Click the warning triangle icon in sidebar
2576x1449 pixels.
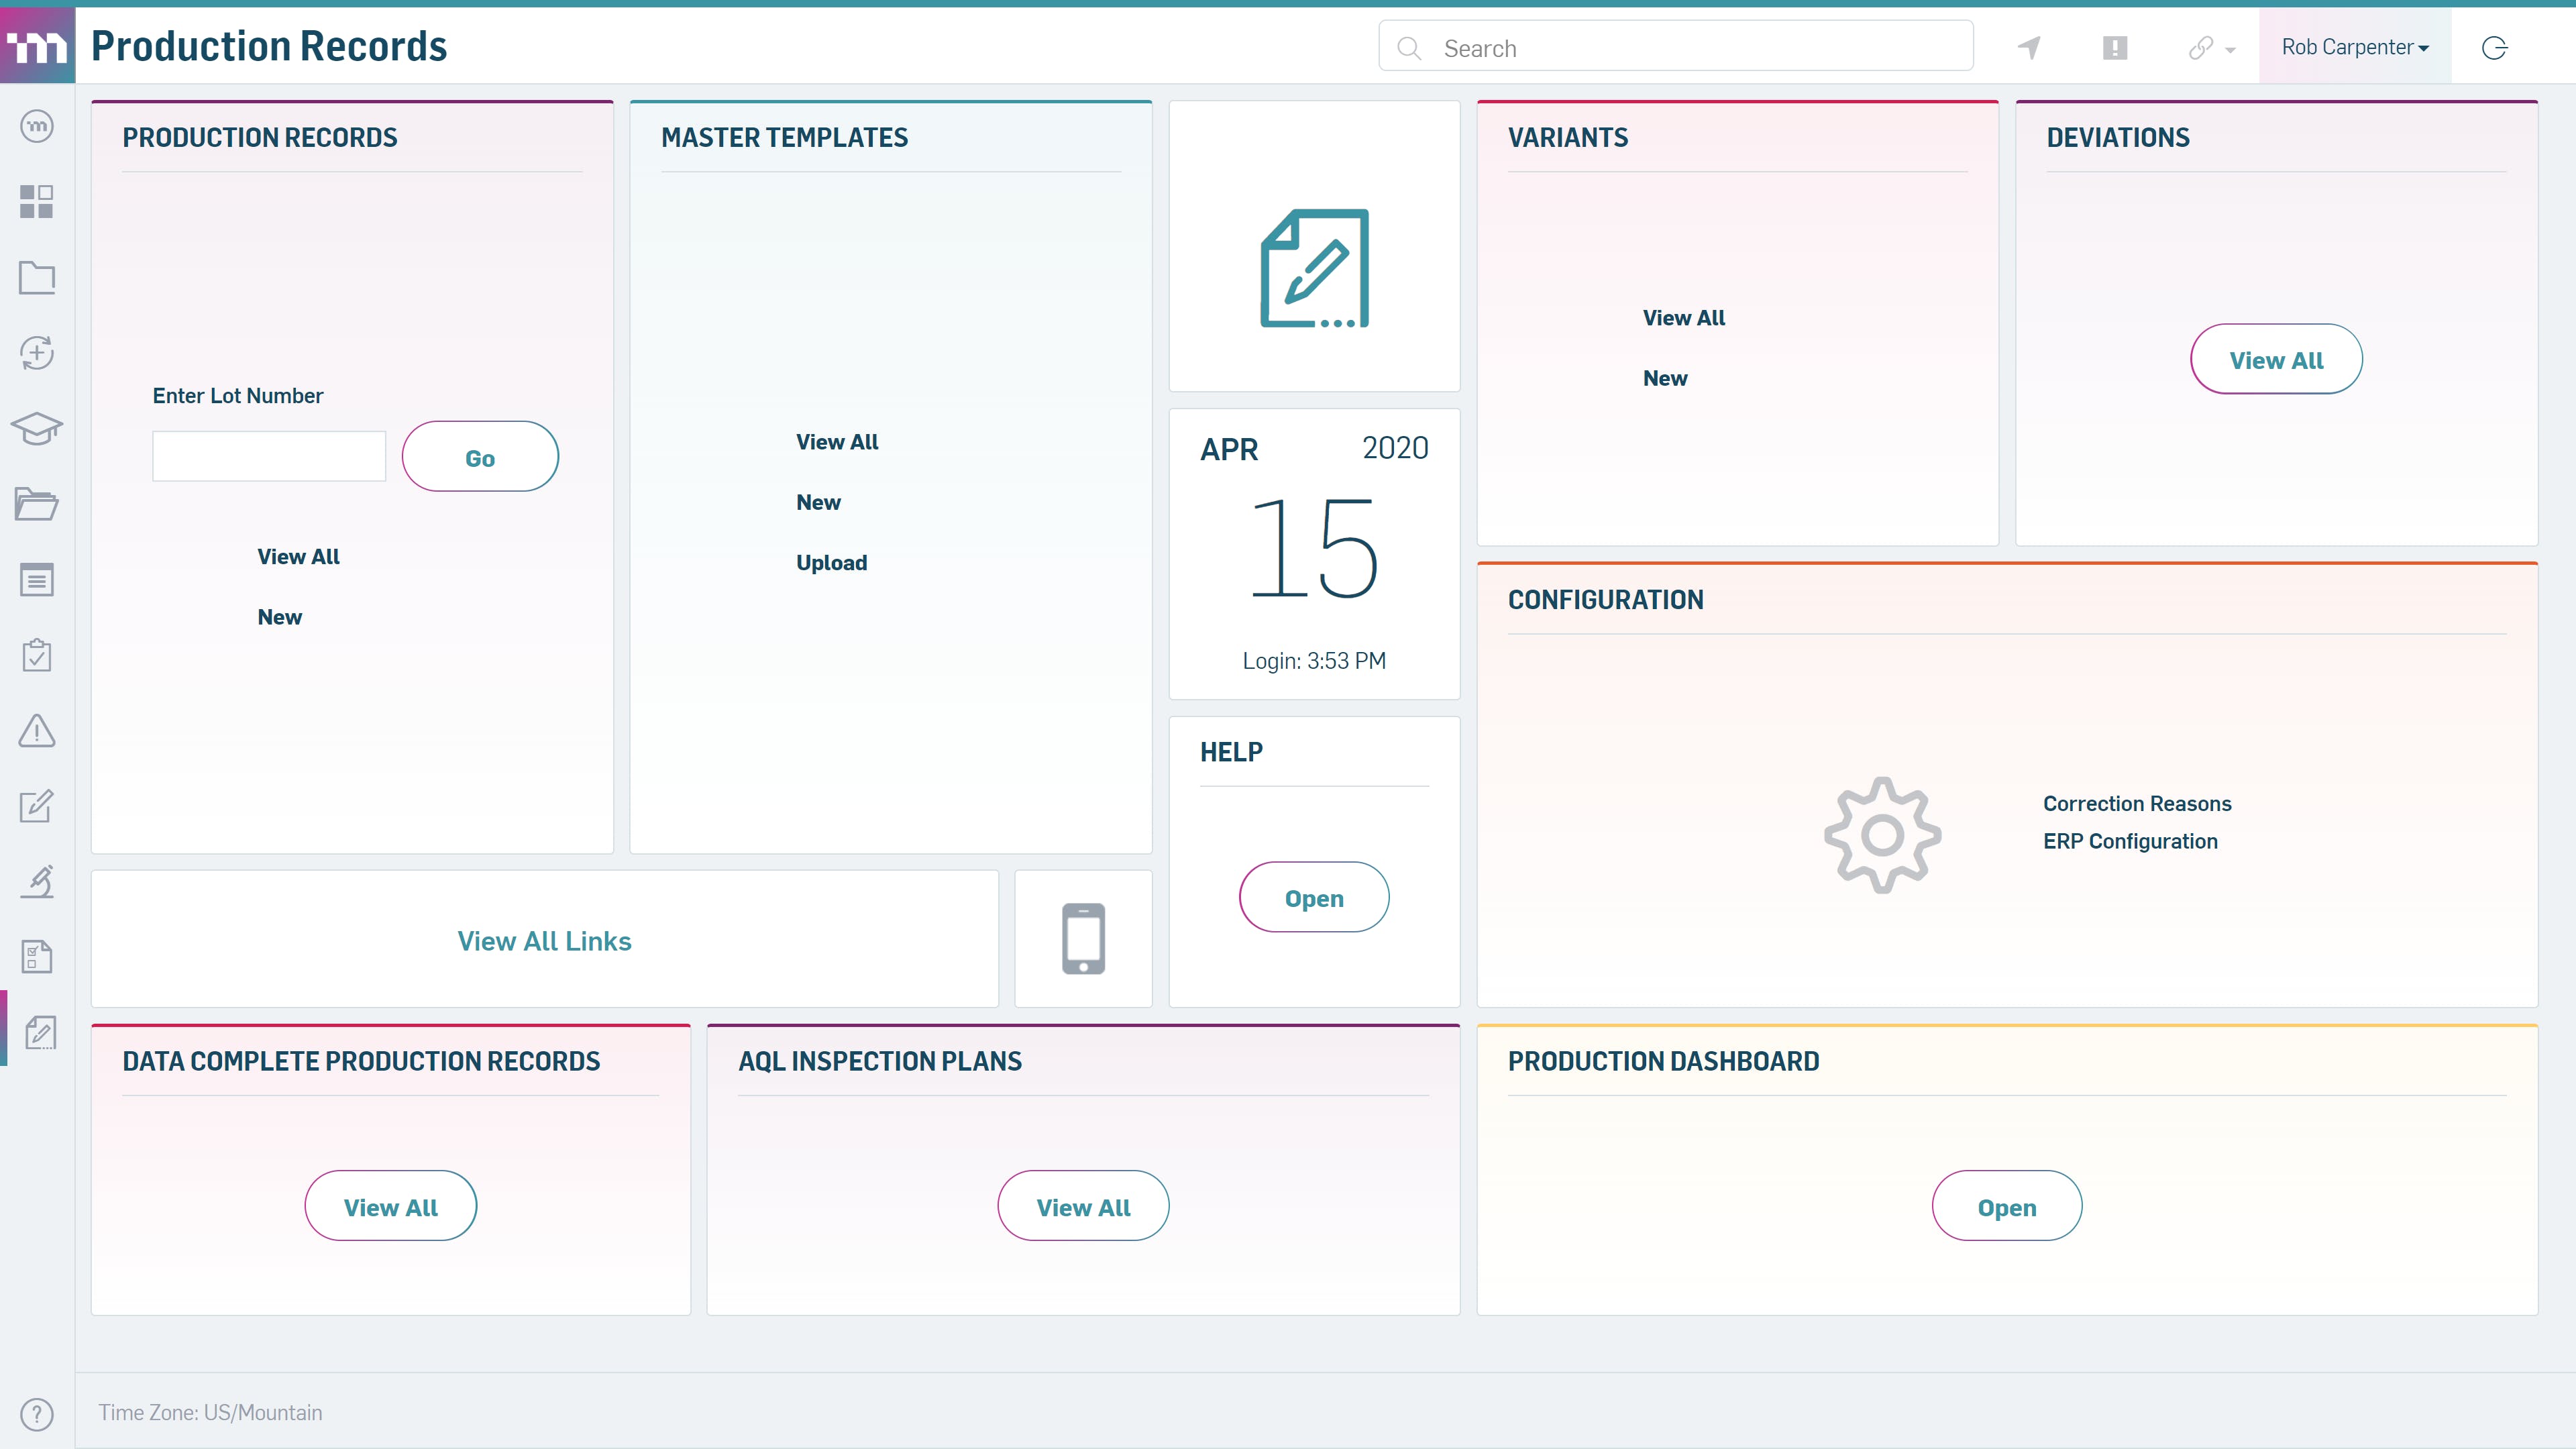[x=37, y=731]
